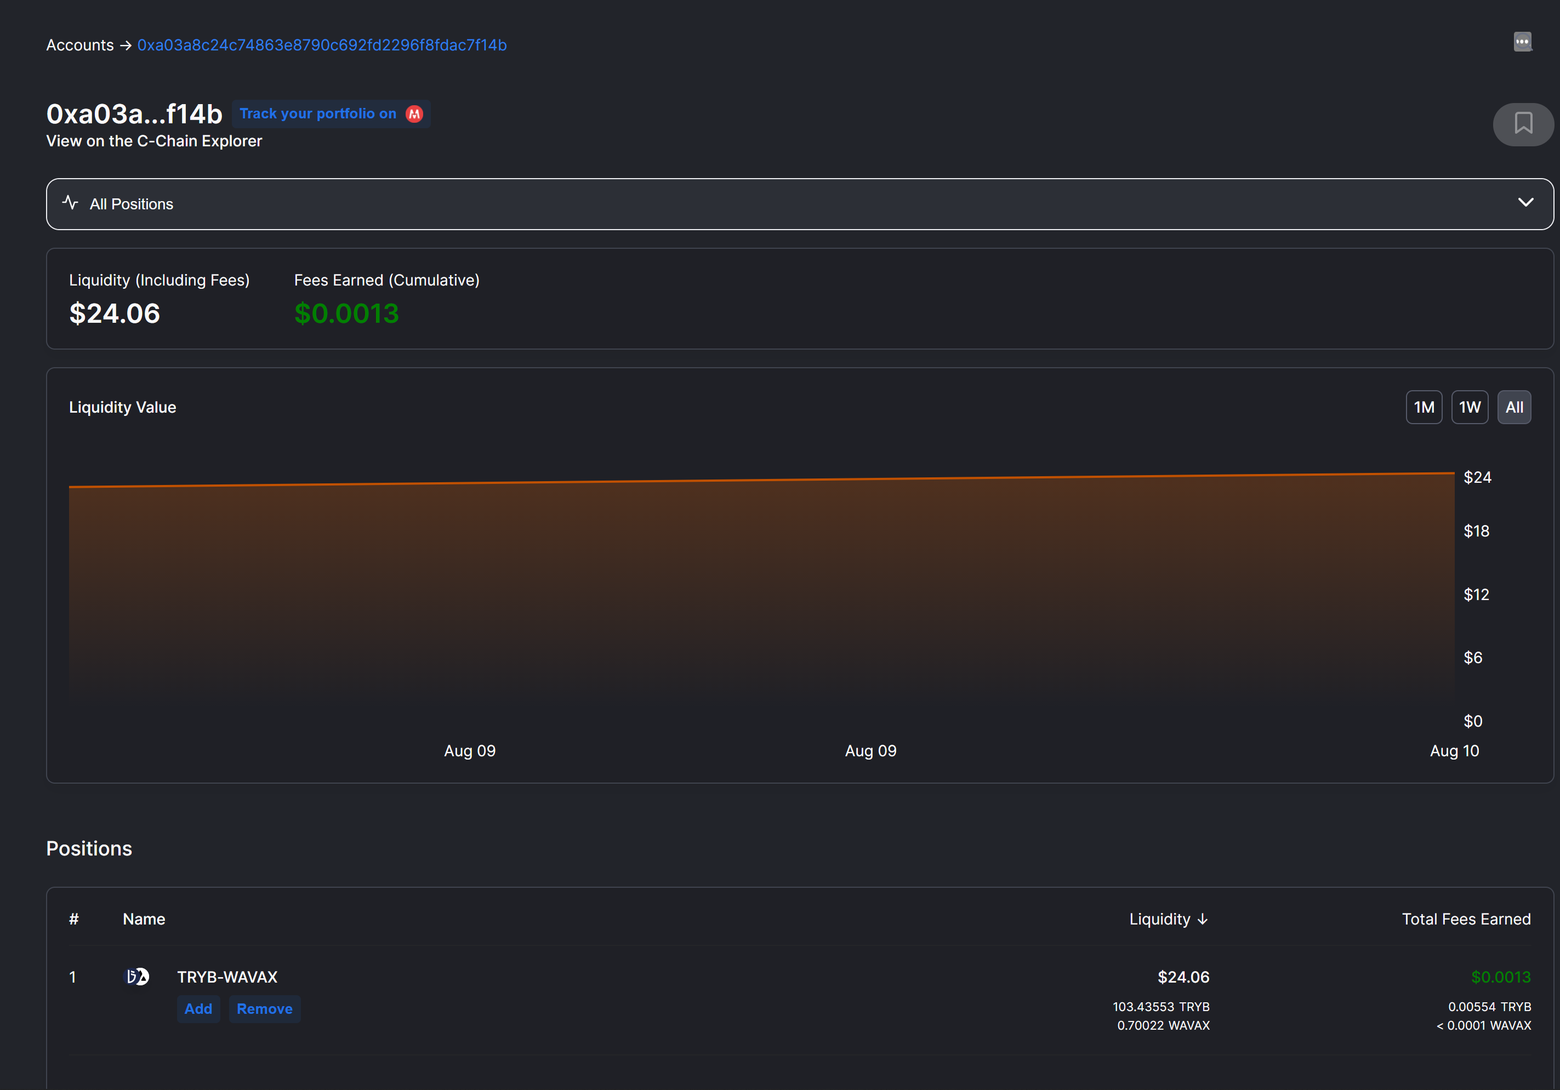The width and height of the screenshot is (1560, 1090).
Task: Click the $6 y-axis label
Action: (1473, 658)
